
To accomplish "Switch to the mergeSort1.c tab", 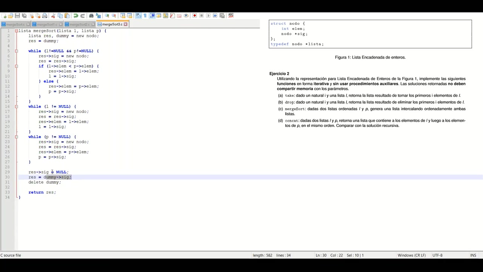I will (x=47, y=25).
